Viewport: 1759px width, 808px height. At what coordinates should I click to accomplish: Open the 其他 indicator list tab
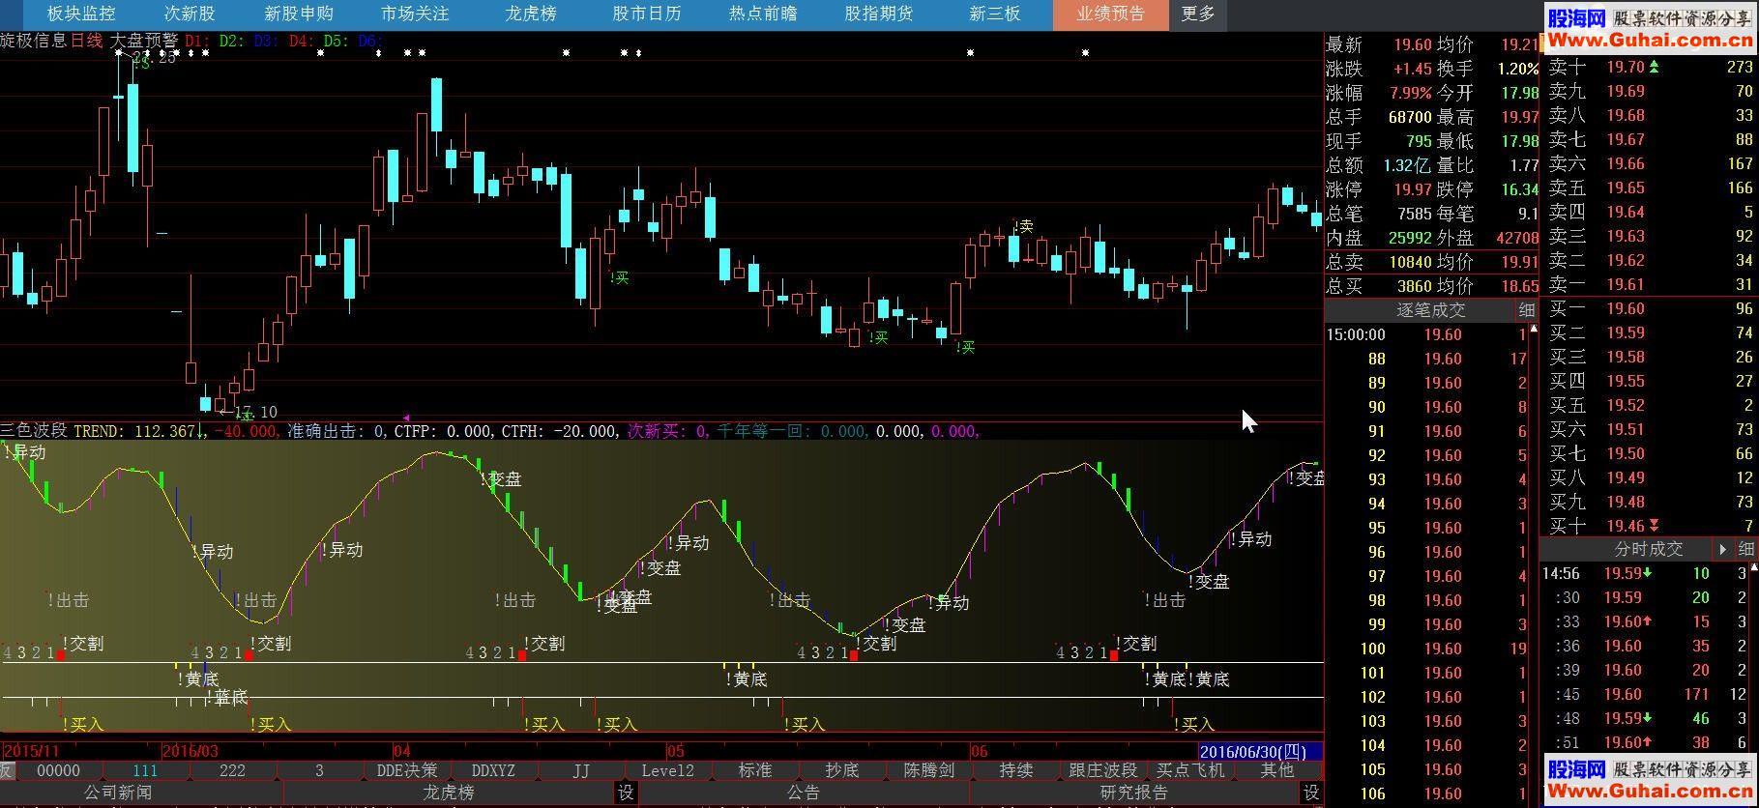(x=1276, y=770)
